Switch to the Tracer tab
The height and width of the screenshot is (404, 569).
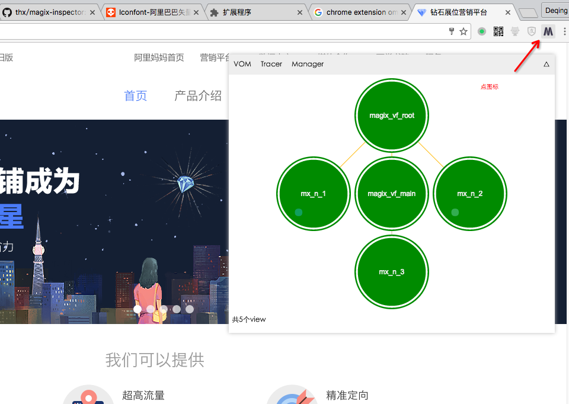pos(271,64)
